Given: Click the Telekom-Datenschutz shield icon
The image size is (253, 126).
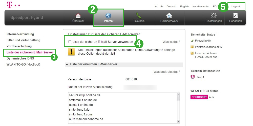Looking at the screenshot, I should click(193, 77).
